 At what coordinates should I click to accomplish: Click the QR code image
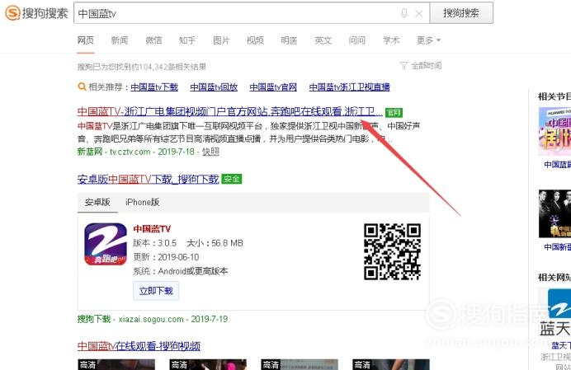tap(392, 252)
